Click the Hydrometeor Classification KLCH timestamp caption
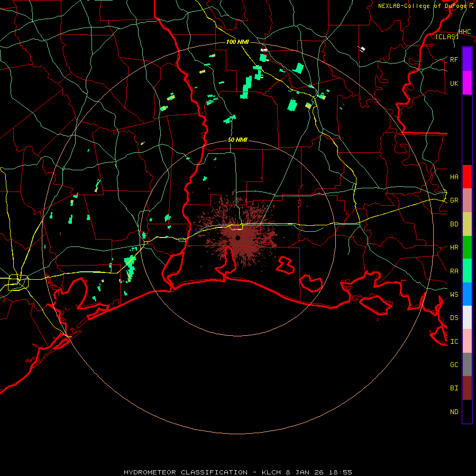This screenshot has height=476, width=476. (x=237, y=472)
